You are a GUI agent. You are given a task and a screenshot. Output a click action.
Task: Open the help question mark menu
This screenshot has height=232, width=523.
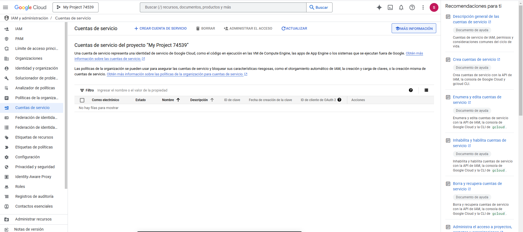[412, 7]
